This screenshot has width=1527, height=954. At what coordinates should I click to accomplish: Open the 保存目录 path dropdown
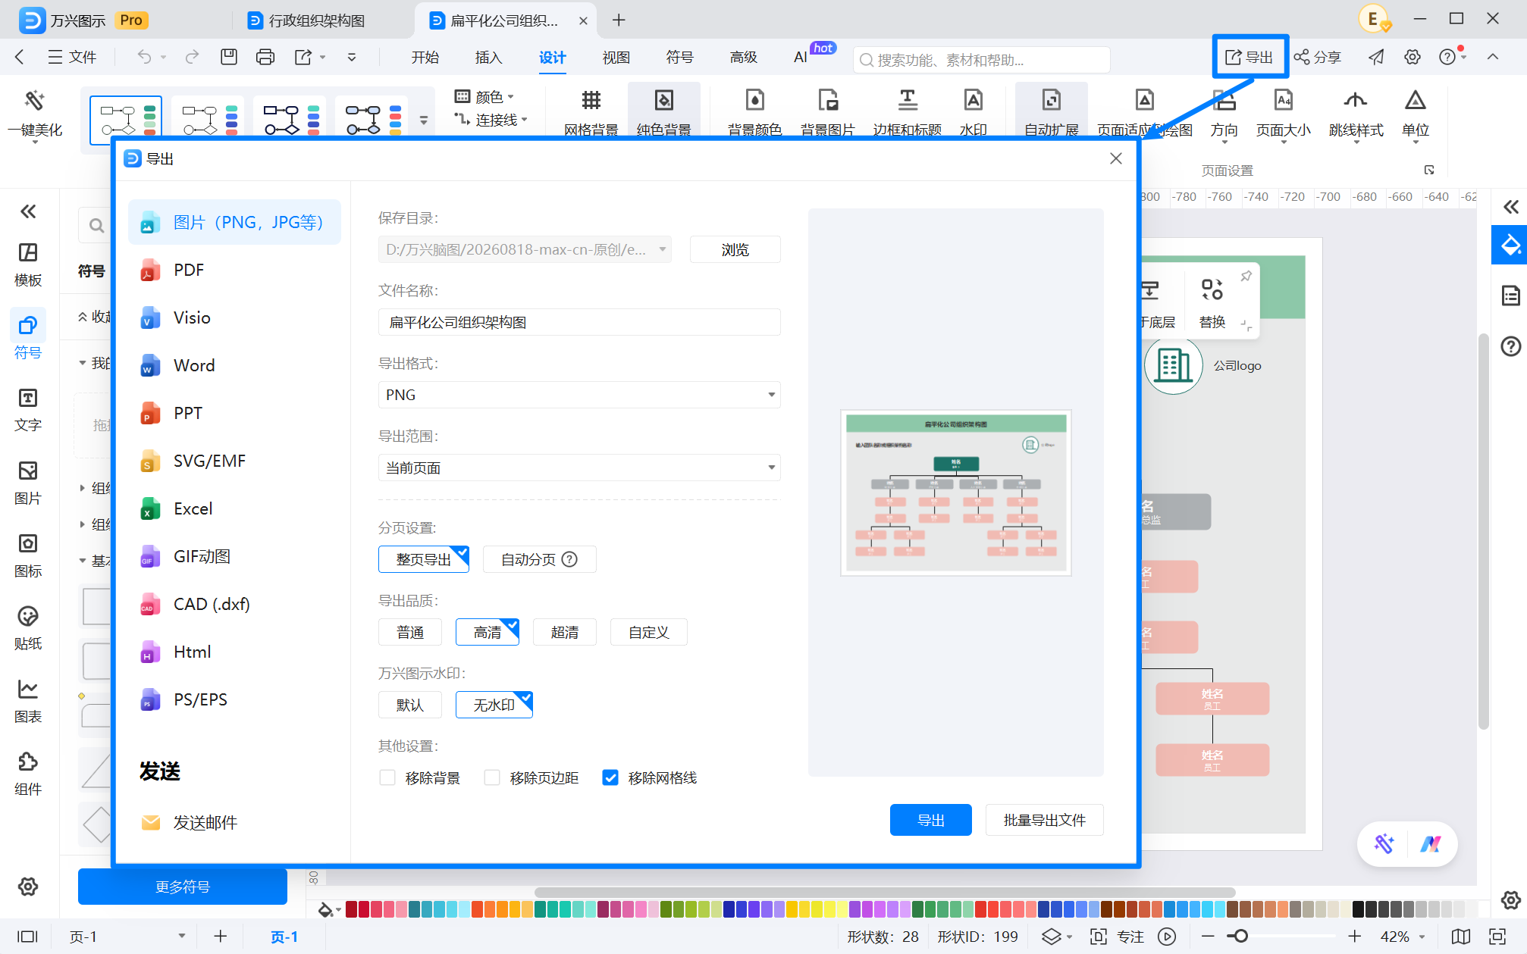[525, 249]
